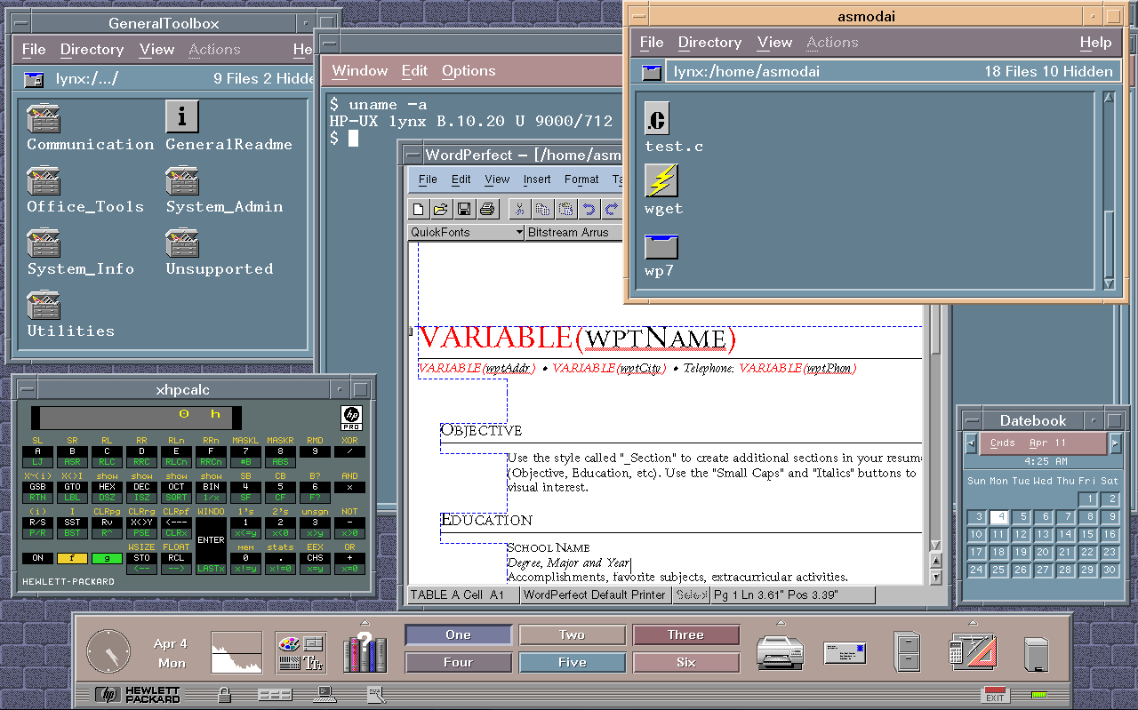1138x710 pixels.
Task: Click the EXIT button on front panel
Action: (996, 694)
